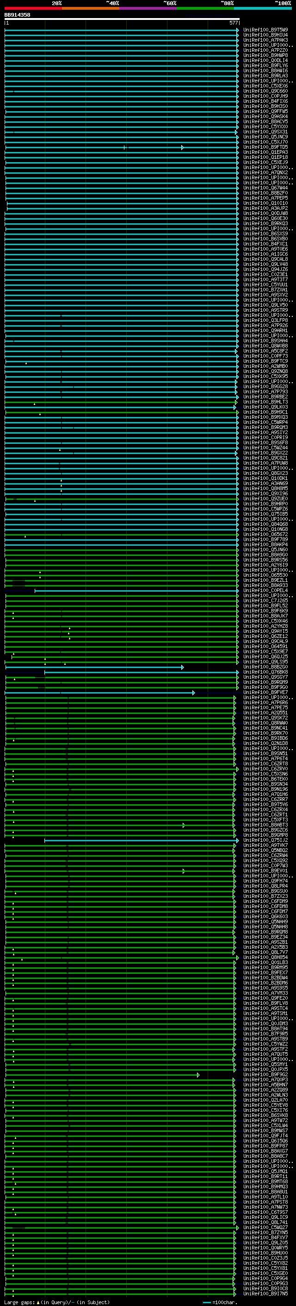
Task: Click the 577 end position label
Action: pos(233,23)
